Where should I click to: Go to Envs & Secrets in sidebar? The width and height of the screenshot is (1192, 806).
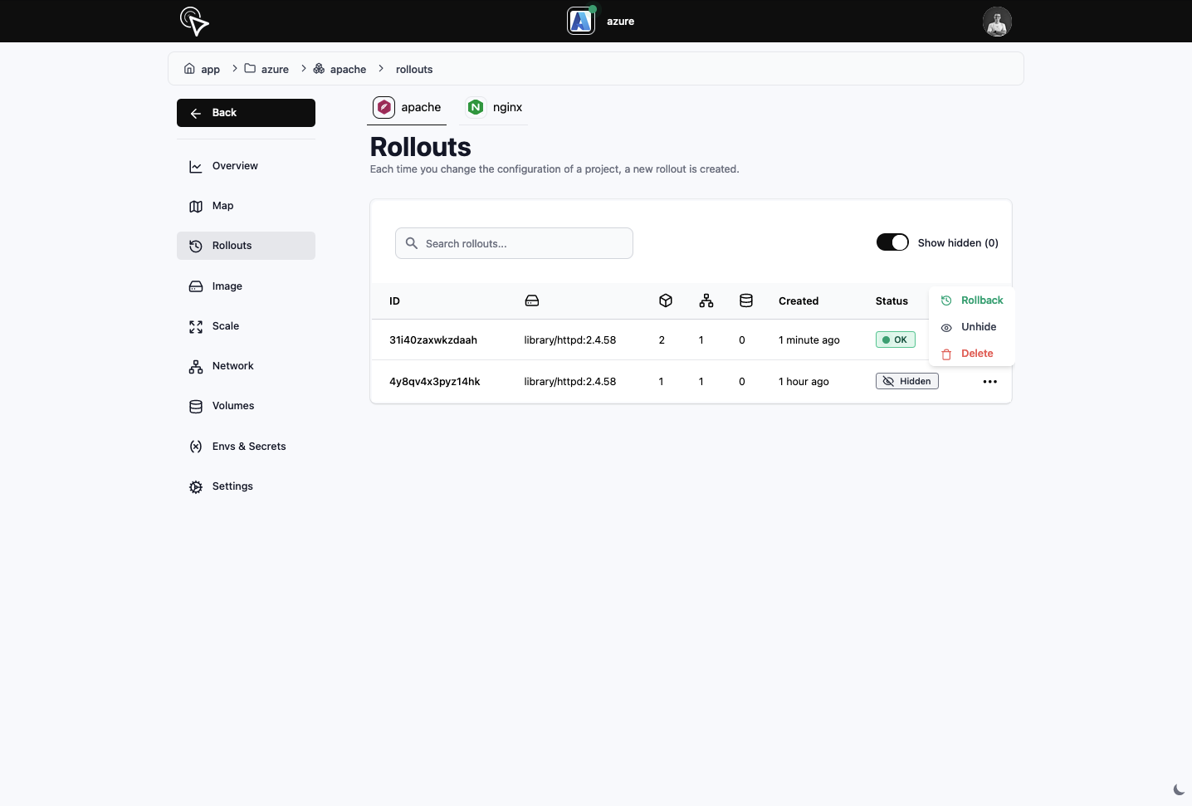[x=248, y=447]
